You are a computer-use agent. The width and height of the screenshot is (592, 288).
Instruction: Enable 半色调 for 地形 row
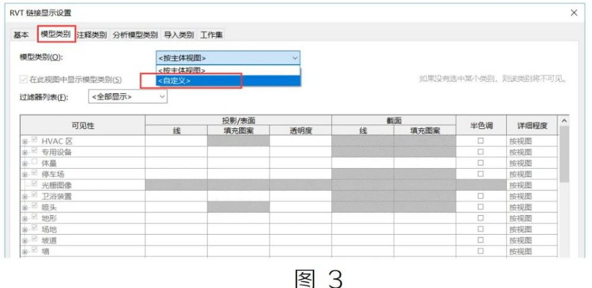coord(480,218)
